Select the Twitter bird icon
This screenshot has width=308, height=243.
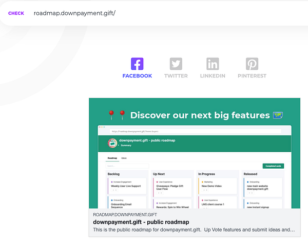click(x=176, y=64)
